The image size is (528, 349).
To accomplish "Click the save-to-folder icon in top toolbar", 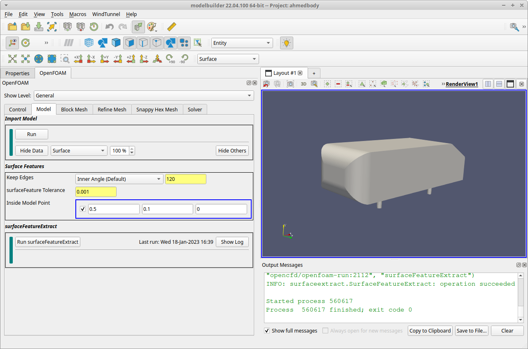I will coord(26,27).
